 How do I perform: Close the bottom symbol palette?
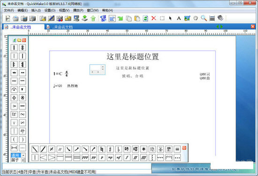(184, 148)
